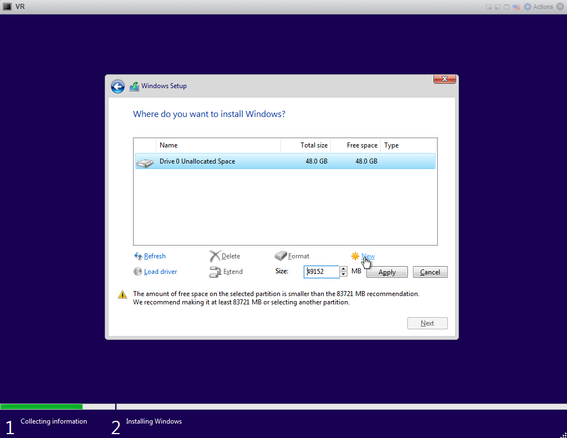
Task: Click the Delete scissors option
Action: 224,256
